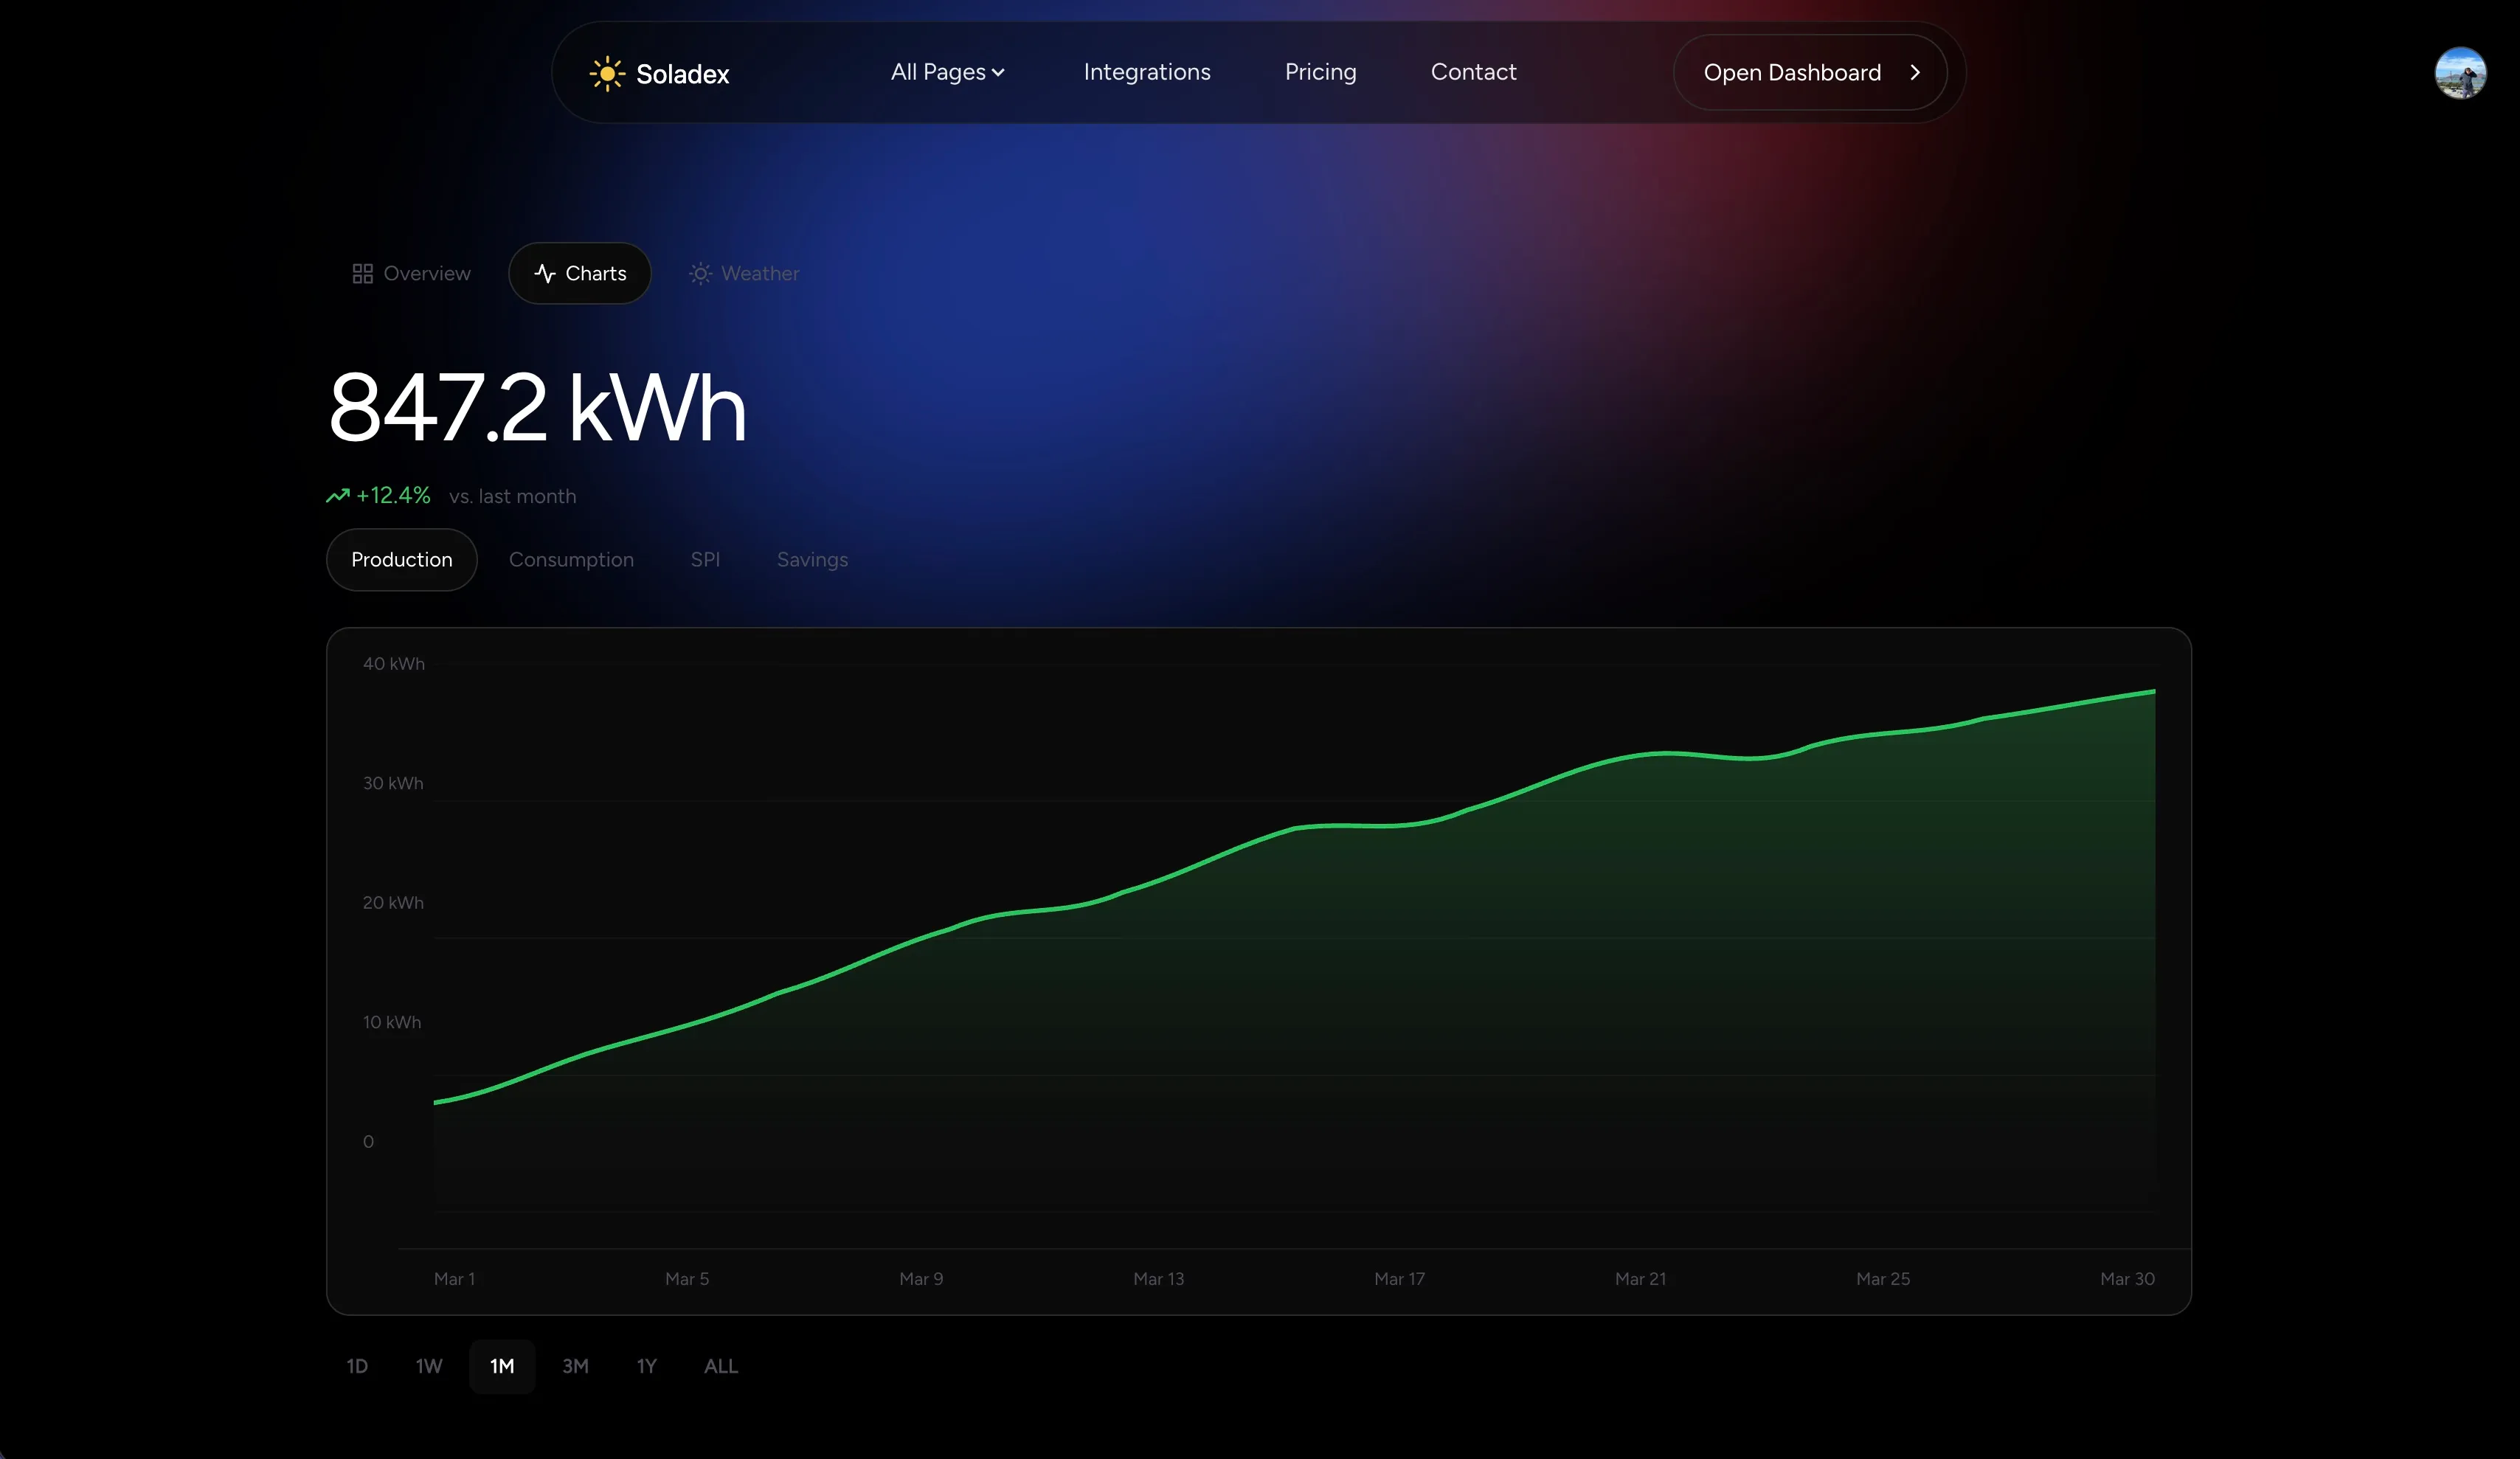Switch to the Weather tab

pyautogui.click(x=758, y=273)
